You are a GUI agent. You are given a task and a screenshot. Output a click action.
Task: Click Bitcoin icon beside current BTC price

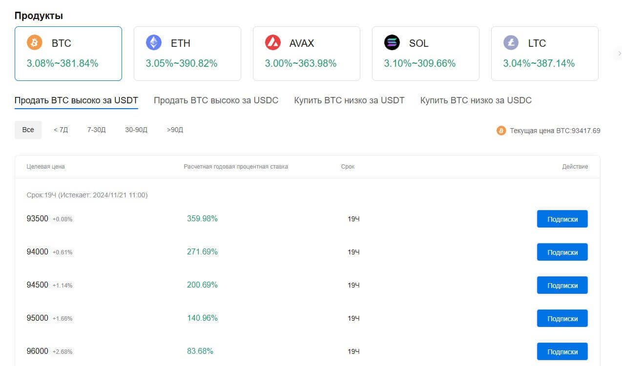click(501, 131)
